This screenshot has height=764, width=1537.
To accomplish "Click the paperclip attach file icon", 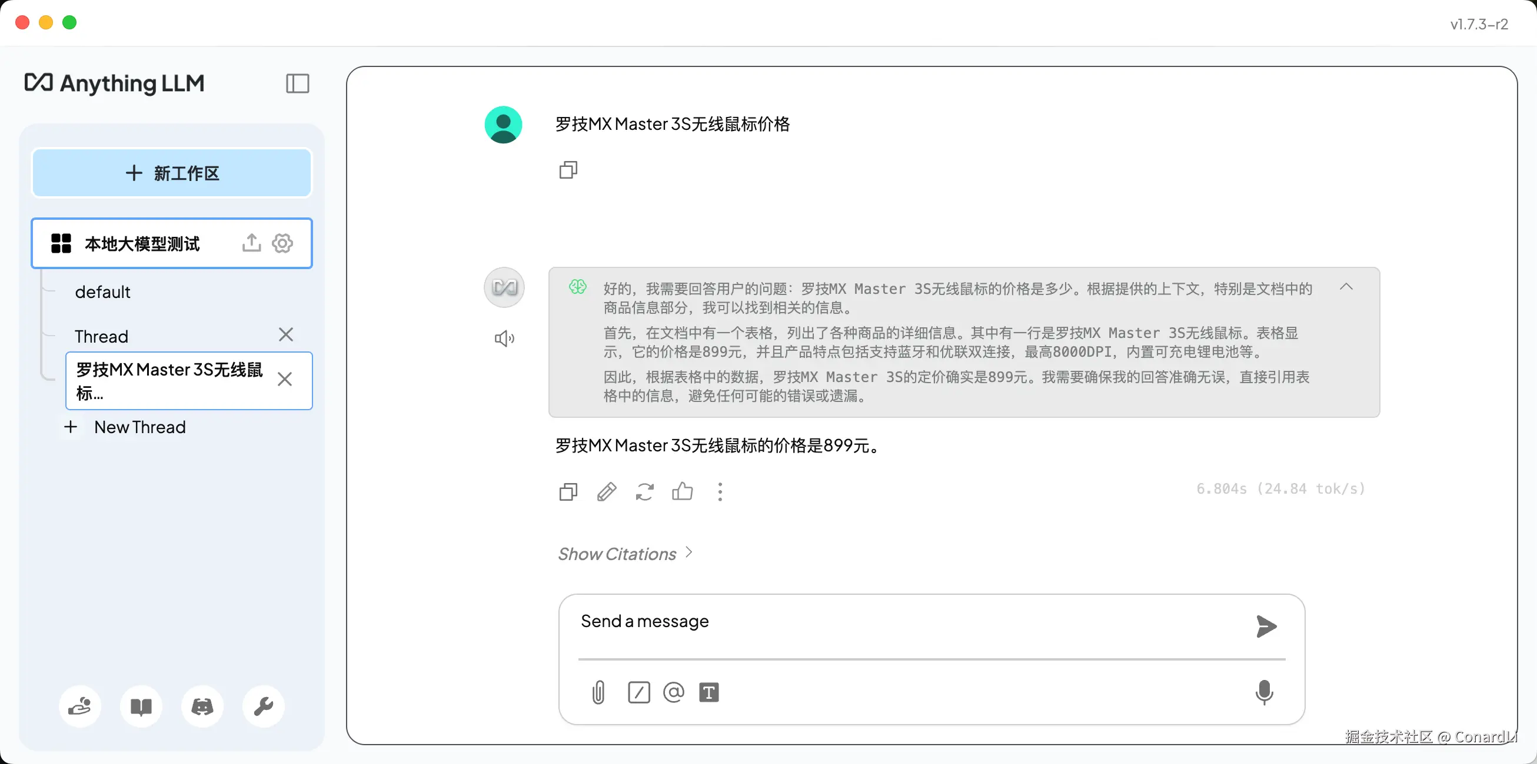I will pyautogui.click(x=598, y=692).
